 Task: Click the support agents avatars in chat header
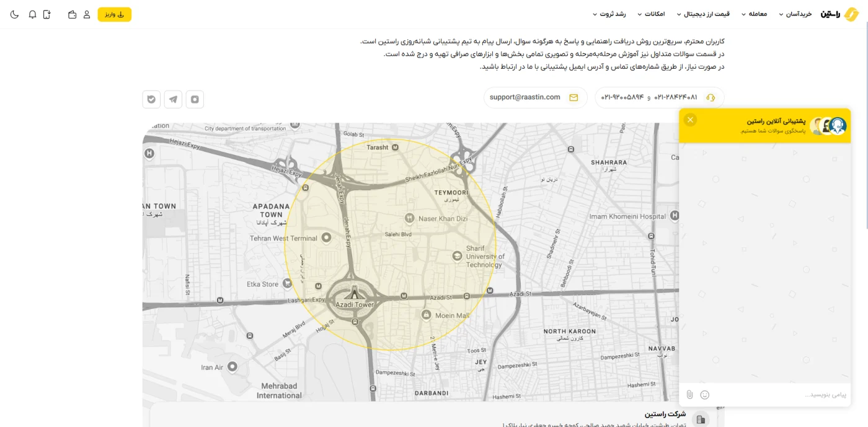click(828, 126)
